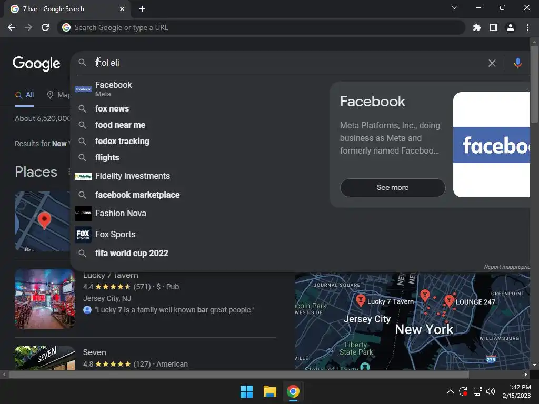Click the Fidelity logo icon
The height and width of the screenshot is (404, 539).
click(x=83, y=176)
